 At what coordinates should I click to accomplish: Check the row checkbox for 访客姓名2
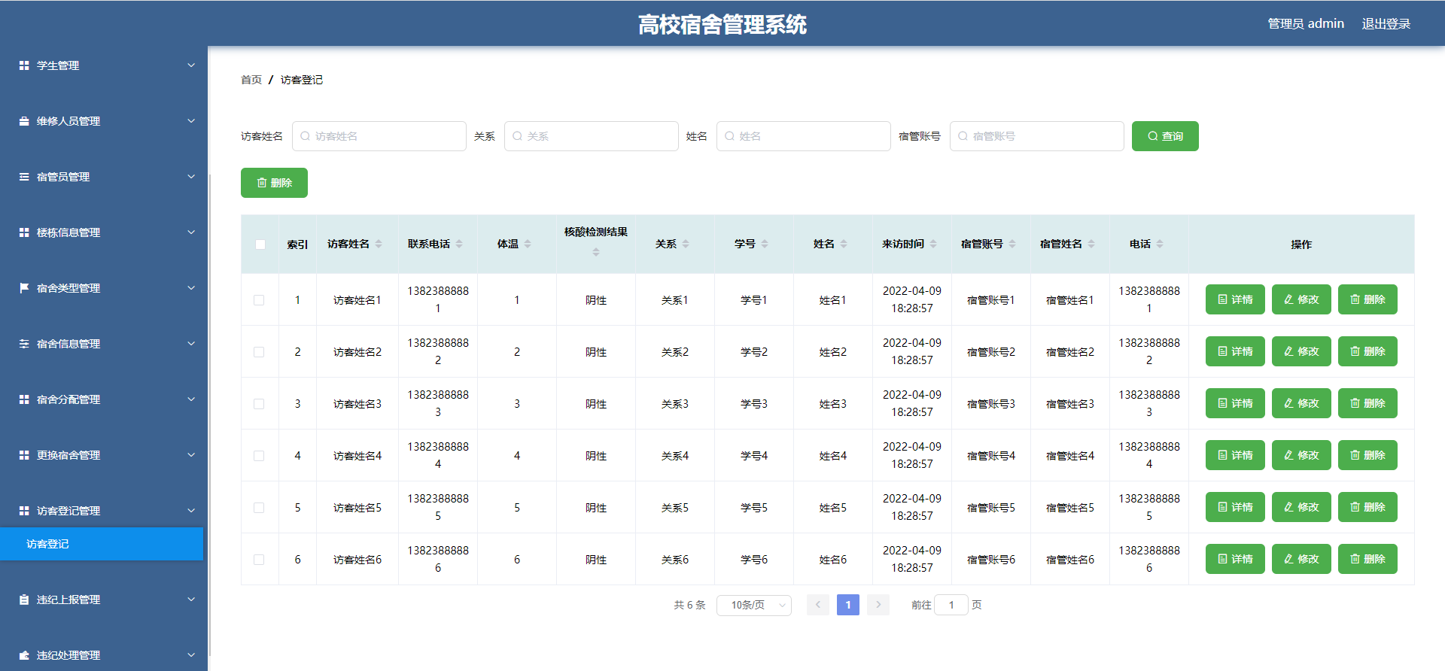coord(259,352)
